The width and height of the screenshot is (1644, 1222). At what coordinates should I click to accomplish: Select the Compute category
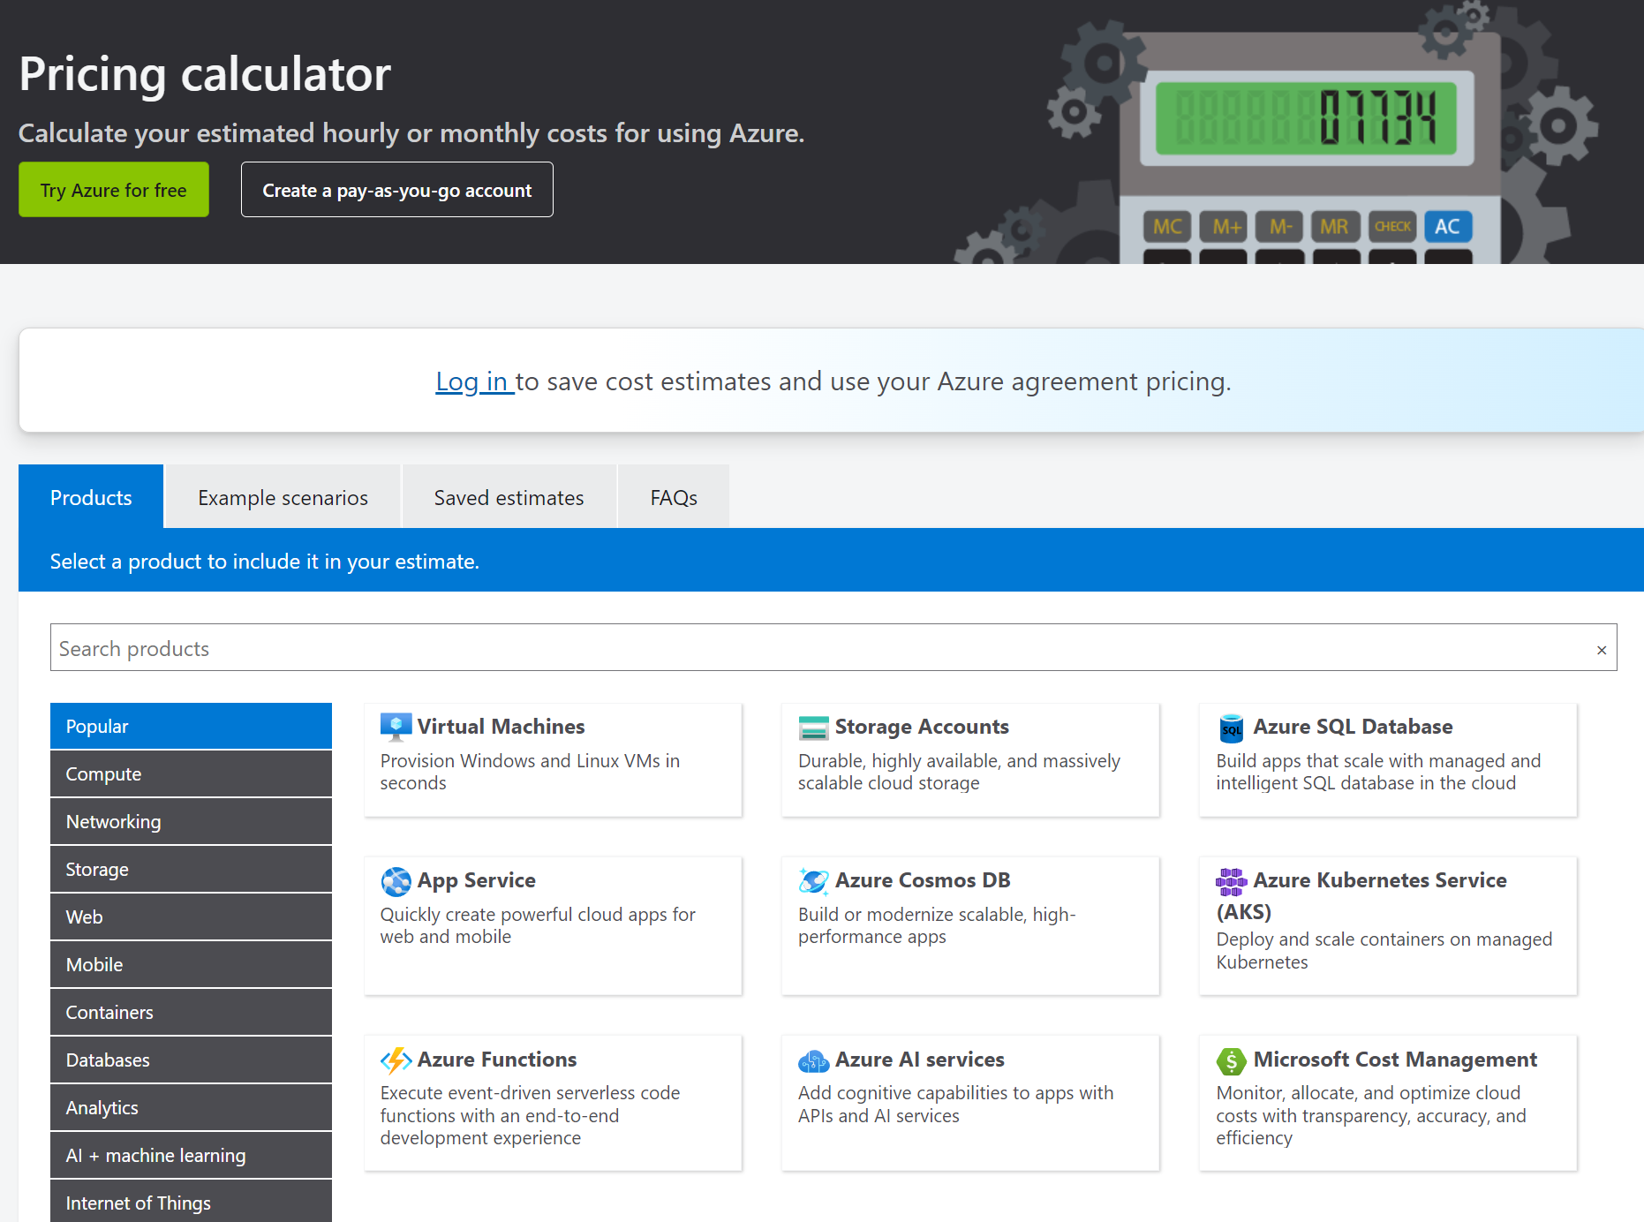(191, 773)
